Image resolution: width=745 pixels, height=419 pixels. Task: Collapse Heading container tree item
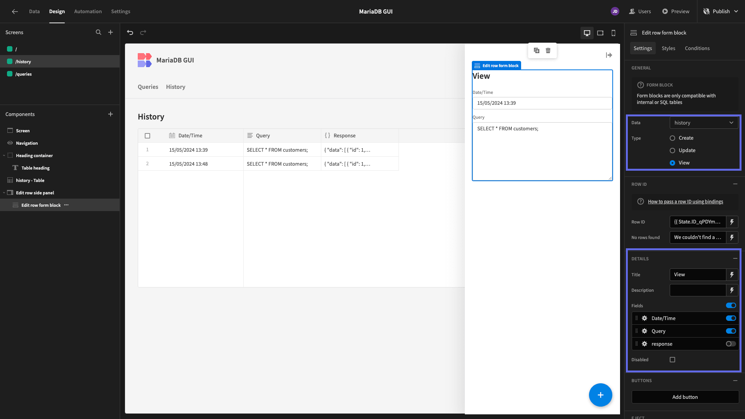click(4, 156)
